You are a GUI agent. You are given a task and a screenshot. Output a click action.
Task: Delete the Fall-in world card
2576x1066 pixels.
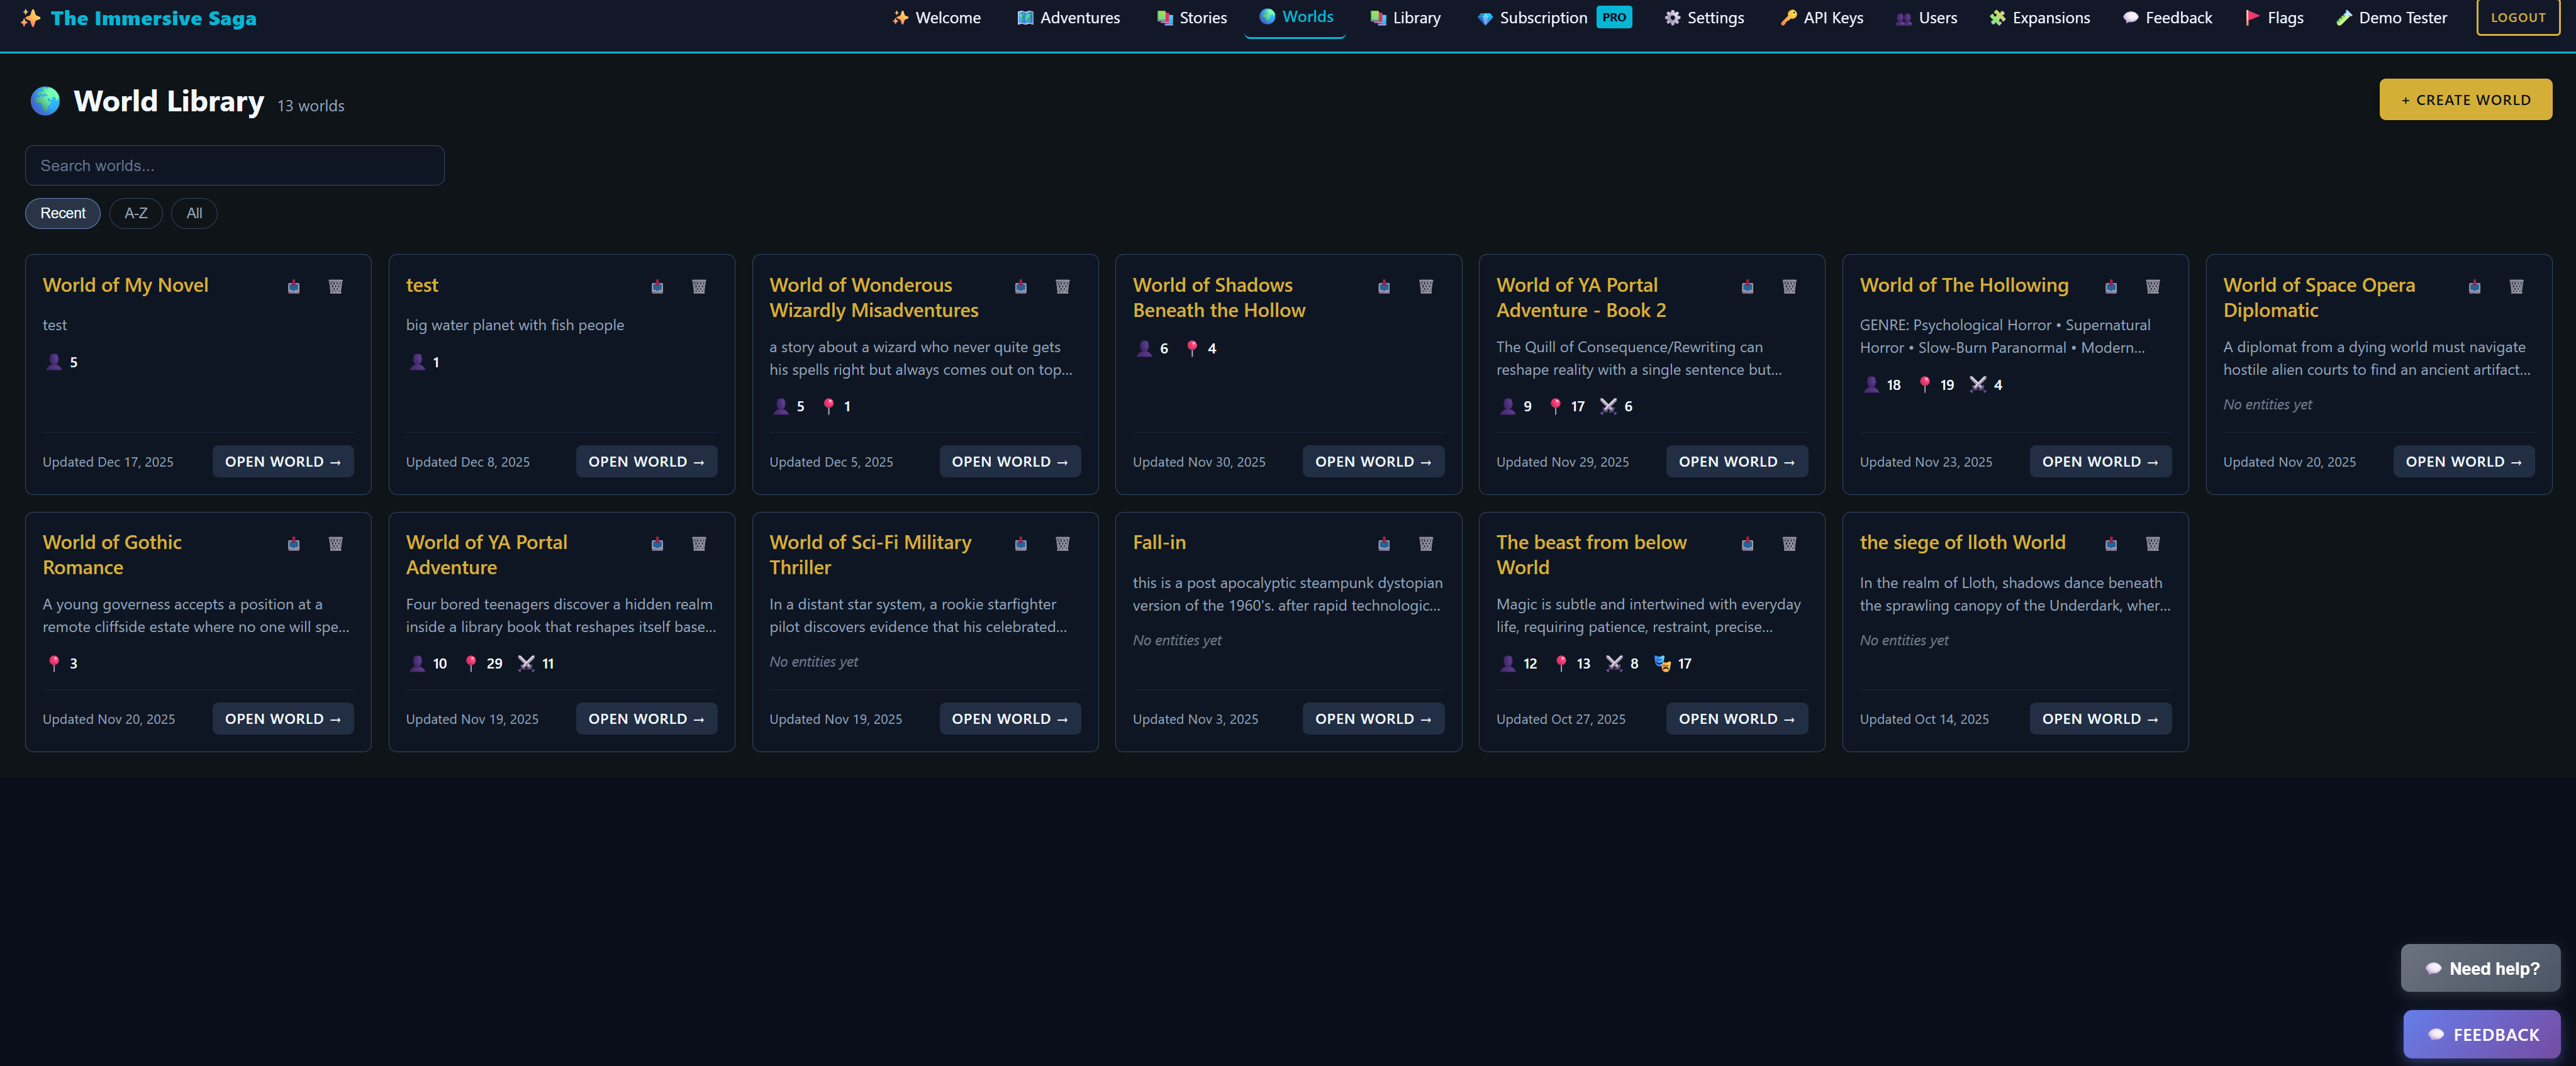(x=1426, y=544)
